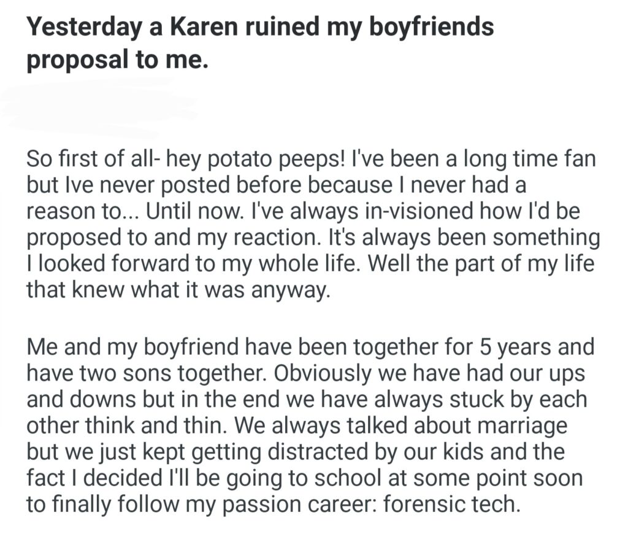
Task: Click the post title about Karen ruining proposal
Action: pyautogui.click(x=261, y=44)
